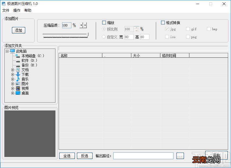Image resolution: width=231 pixels, height=168 pixels.
Task: Open the 操作 menu
Action: tap(17, 10)
